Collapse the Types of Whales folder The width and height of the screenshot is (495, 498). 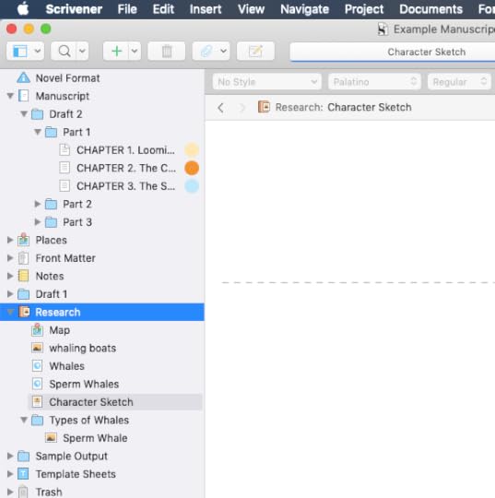24,420
